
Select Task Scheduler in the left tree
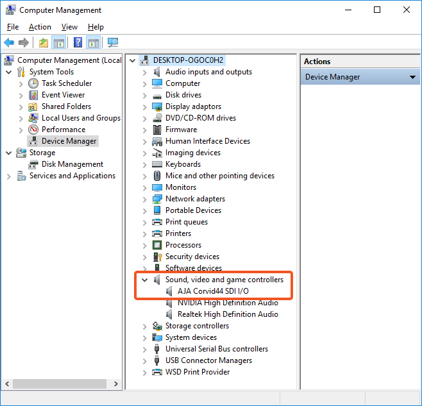click(66, 83)
